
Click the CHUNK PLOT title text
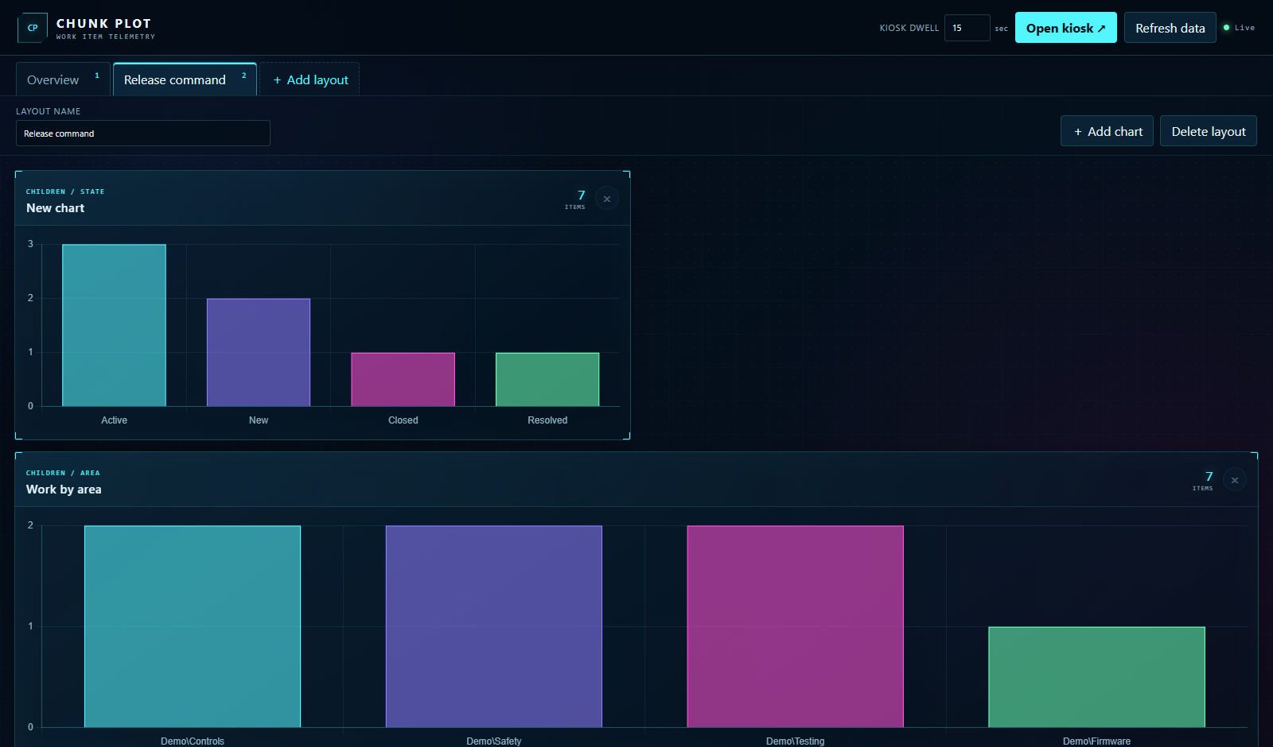[x=103, y=24]
